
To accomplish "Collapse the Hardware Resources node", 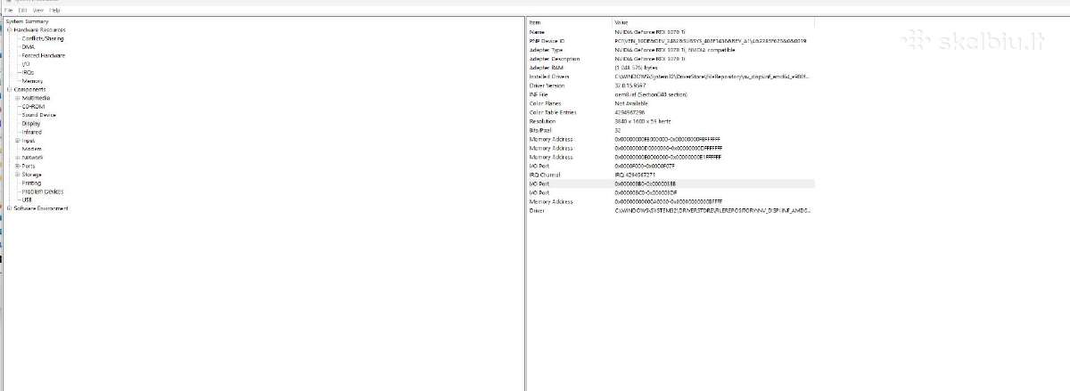I will pyautogui.click(x=9, y=29).
